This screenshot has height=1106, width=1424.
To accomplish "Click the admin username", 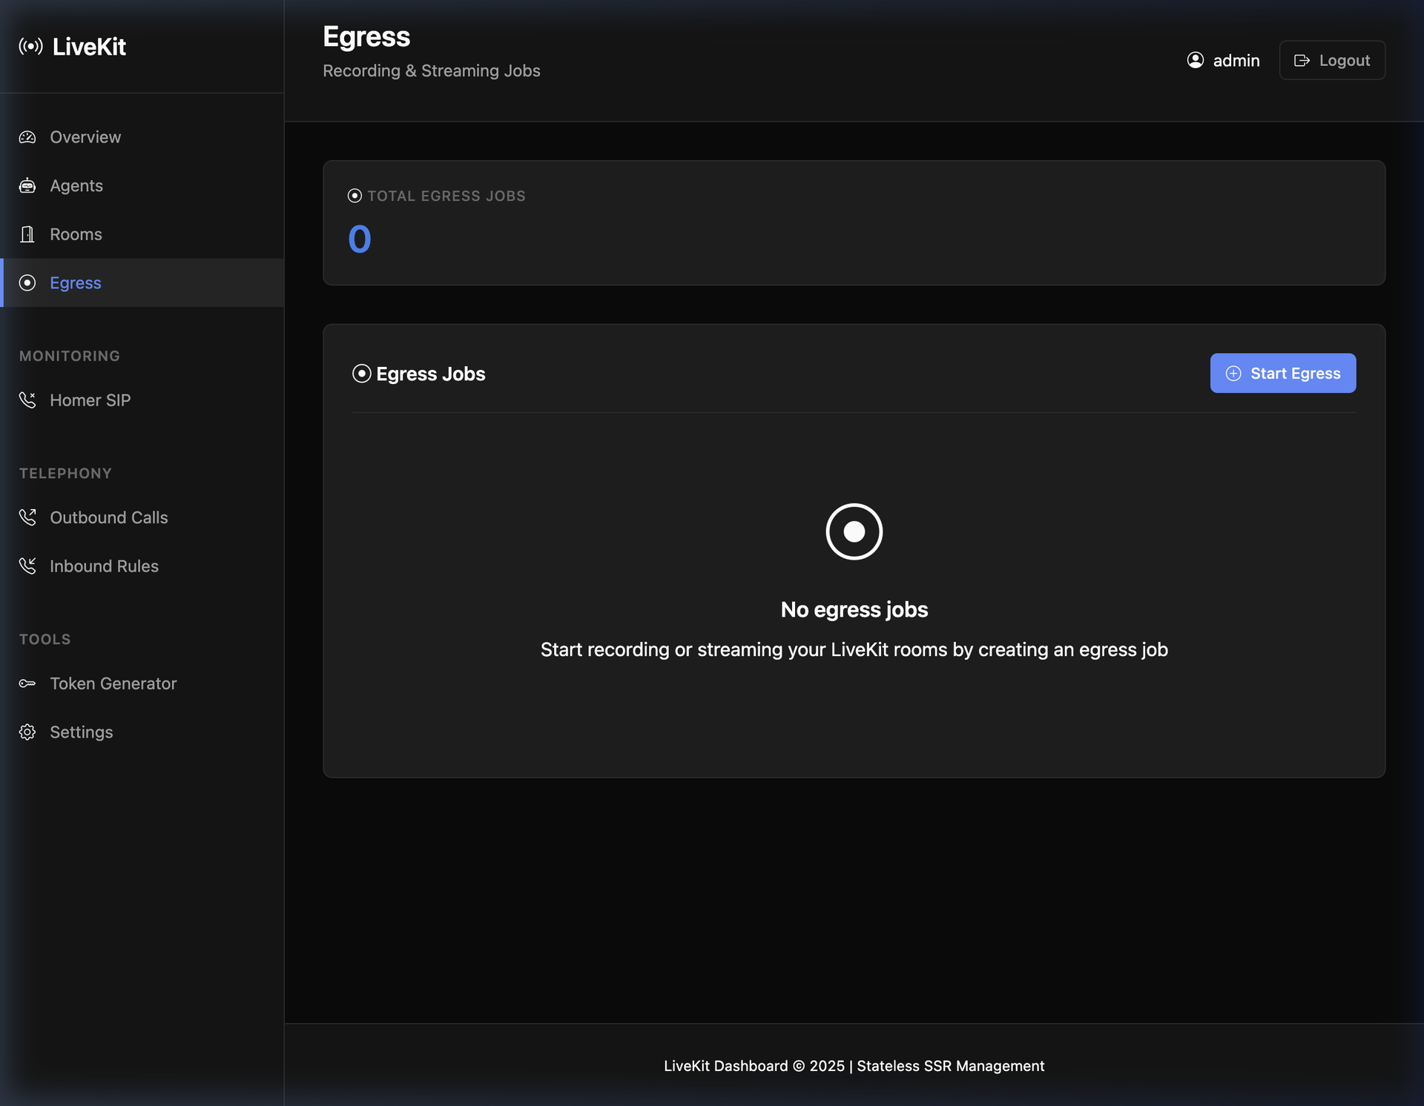I will tap(1236, 61).
